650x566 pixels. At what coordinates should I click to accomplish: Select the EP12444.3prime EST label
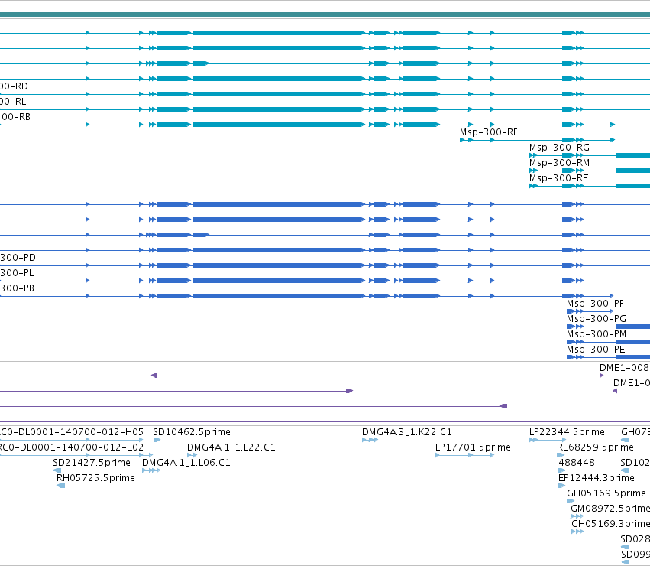pos(596,478)
